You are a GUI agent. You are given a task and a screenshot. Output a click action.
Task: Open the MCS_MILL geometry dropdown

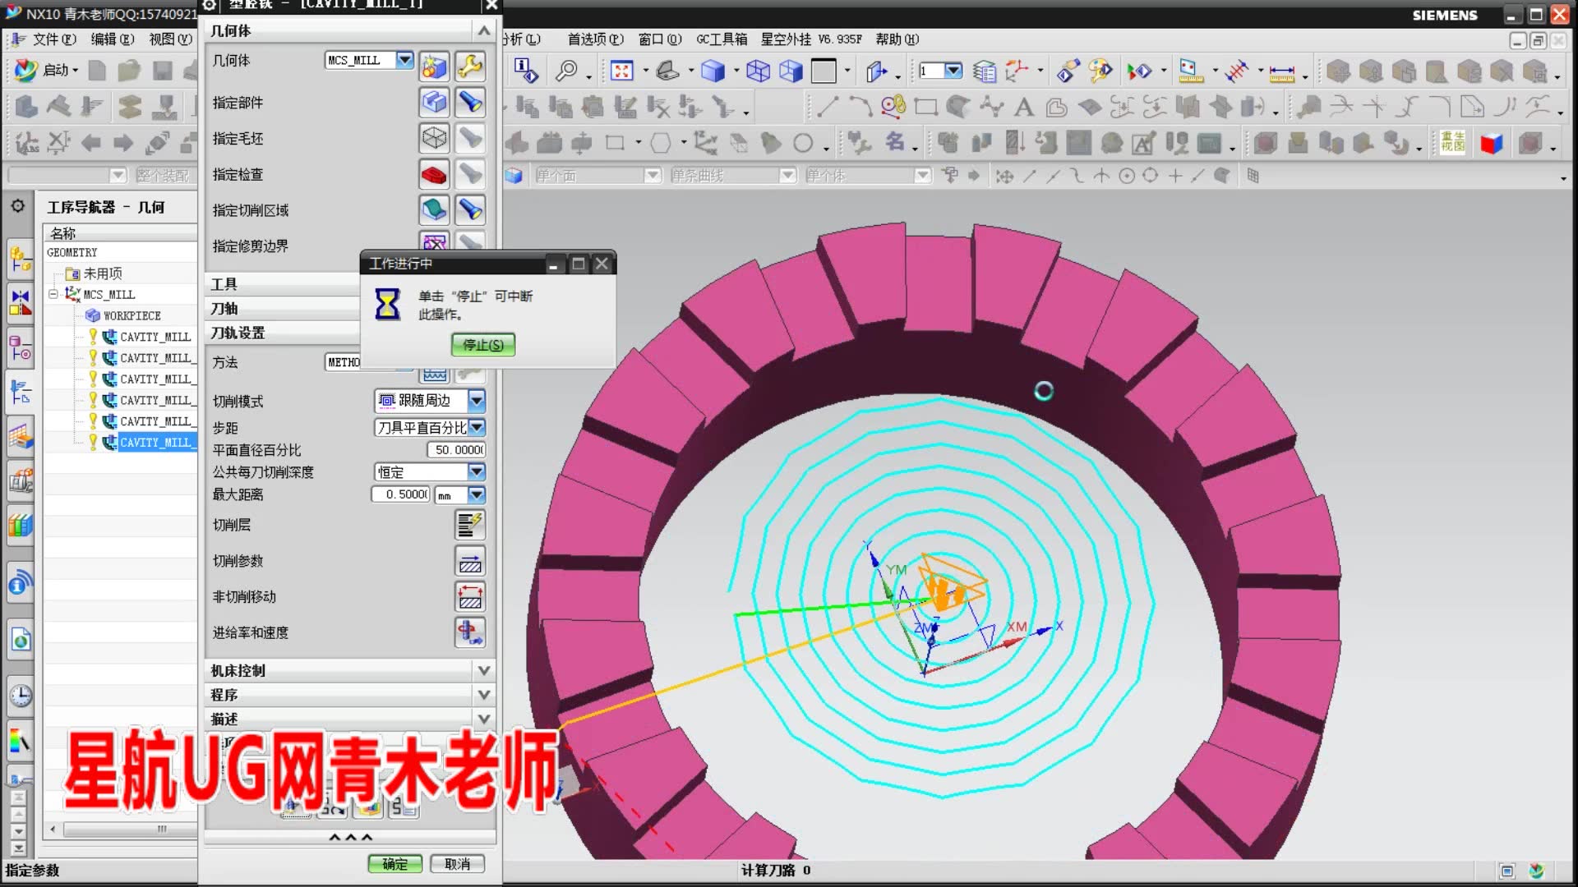coord(404,60)
